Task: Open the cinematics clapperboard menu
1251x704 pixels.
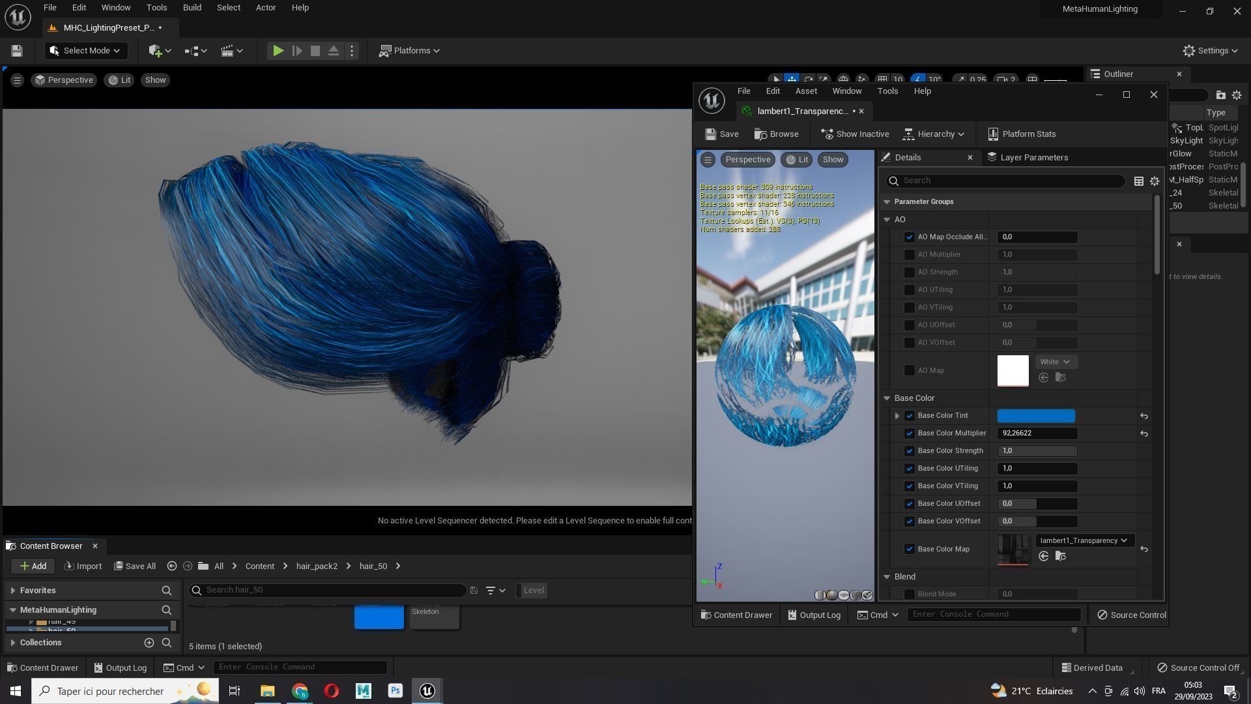Action: (231, 51)
